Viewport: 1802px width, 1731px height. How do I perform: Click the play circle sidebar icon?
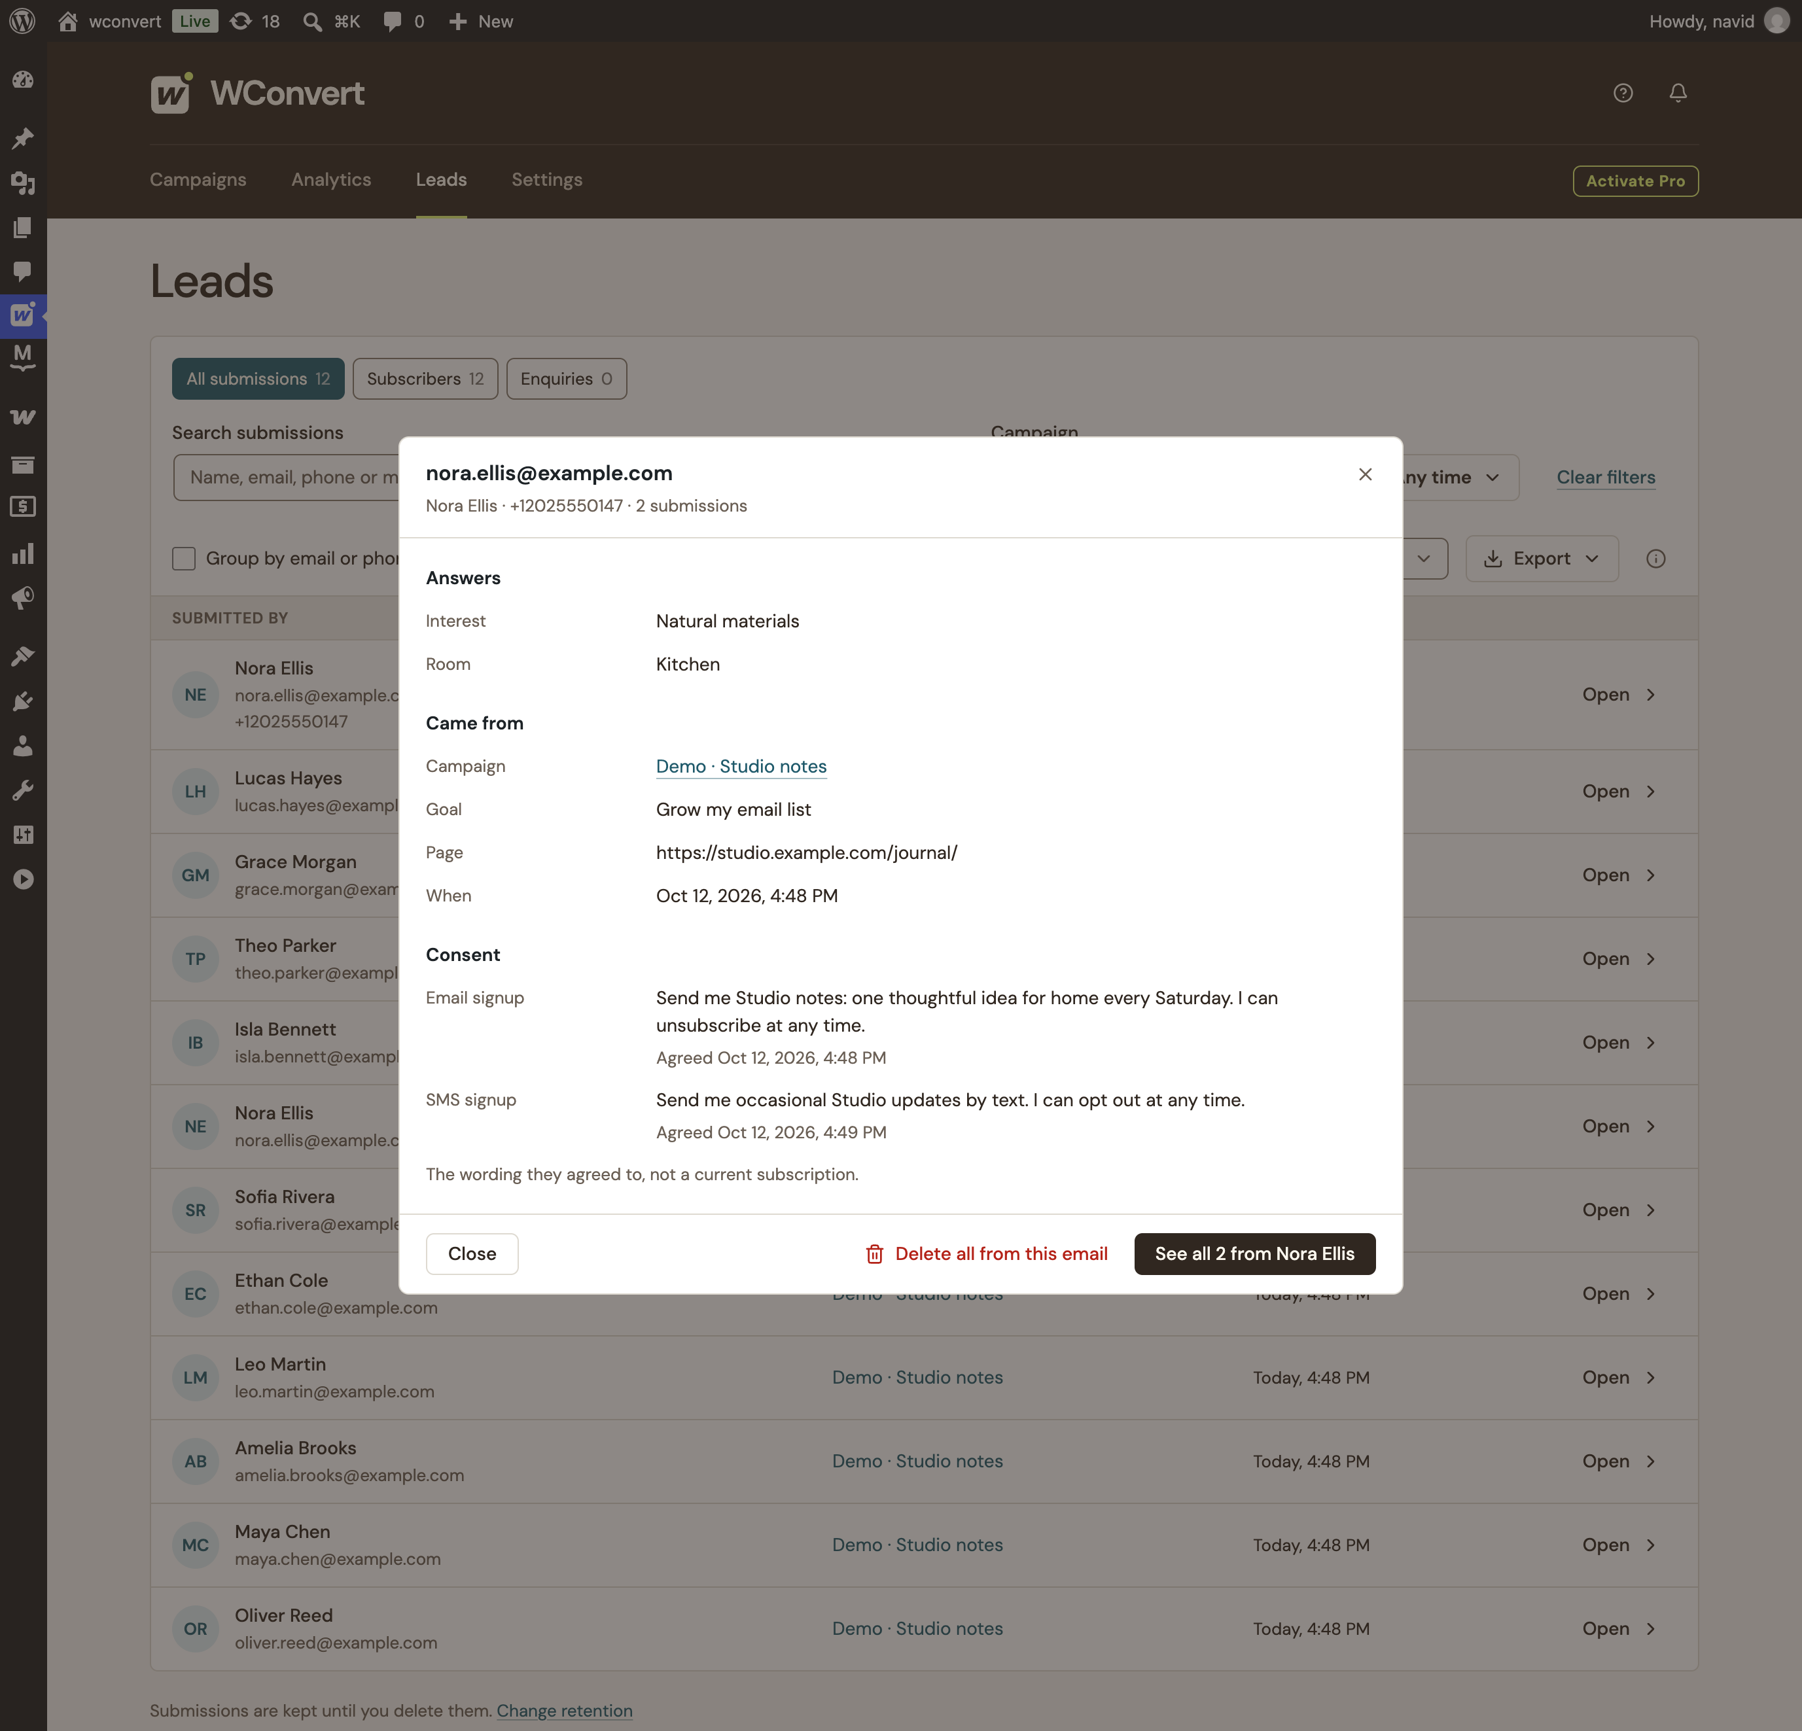pyautogui.click(x=23, y=879)
